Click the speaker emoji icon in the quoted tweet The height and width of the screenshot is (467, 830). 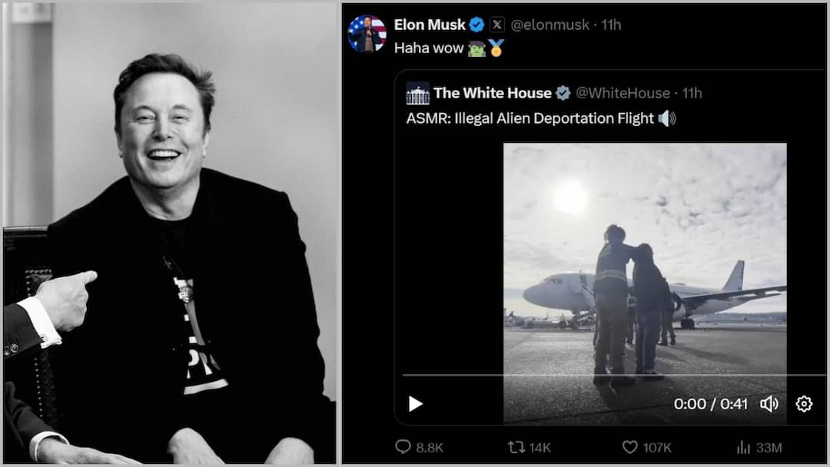(x=667, y=118)
